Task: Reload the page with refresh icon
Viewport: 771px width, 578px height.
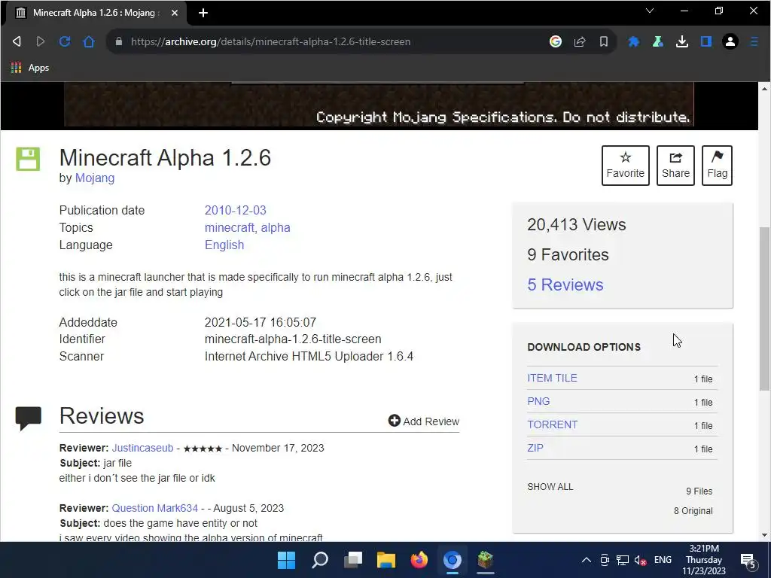Action: point(65,42)
